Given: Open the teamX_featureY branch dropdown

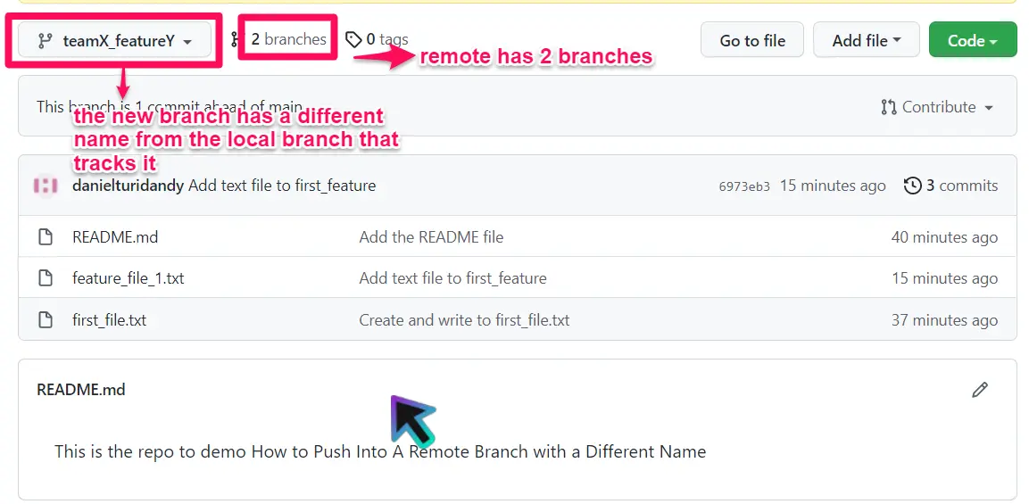Looking at the screenshot, I should pyautogui.click(x=115, y=41).
